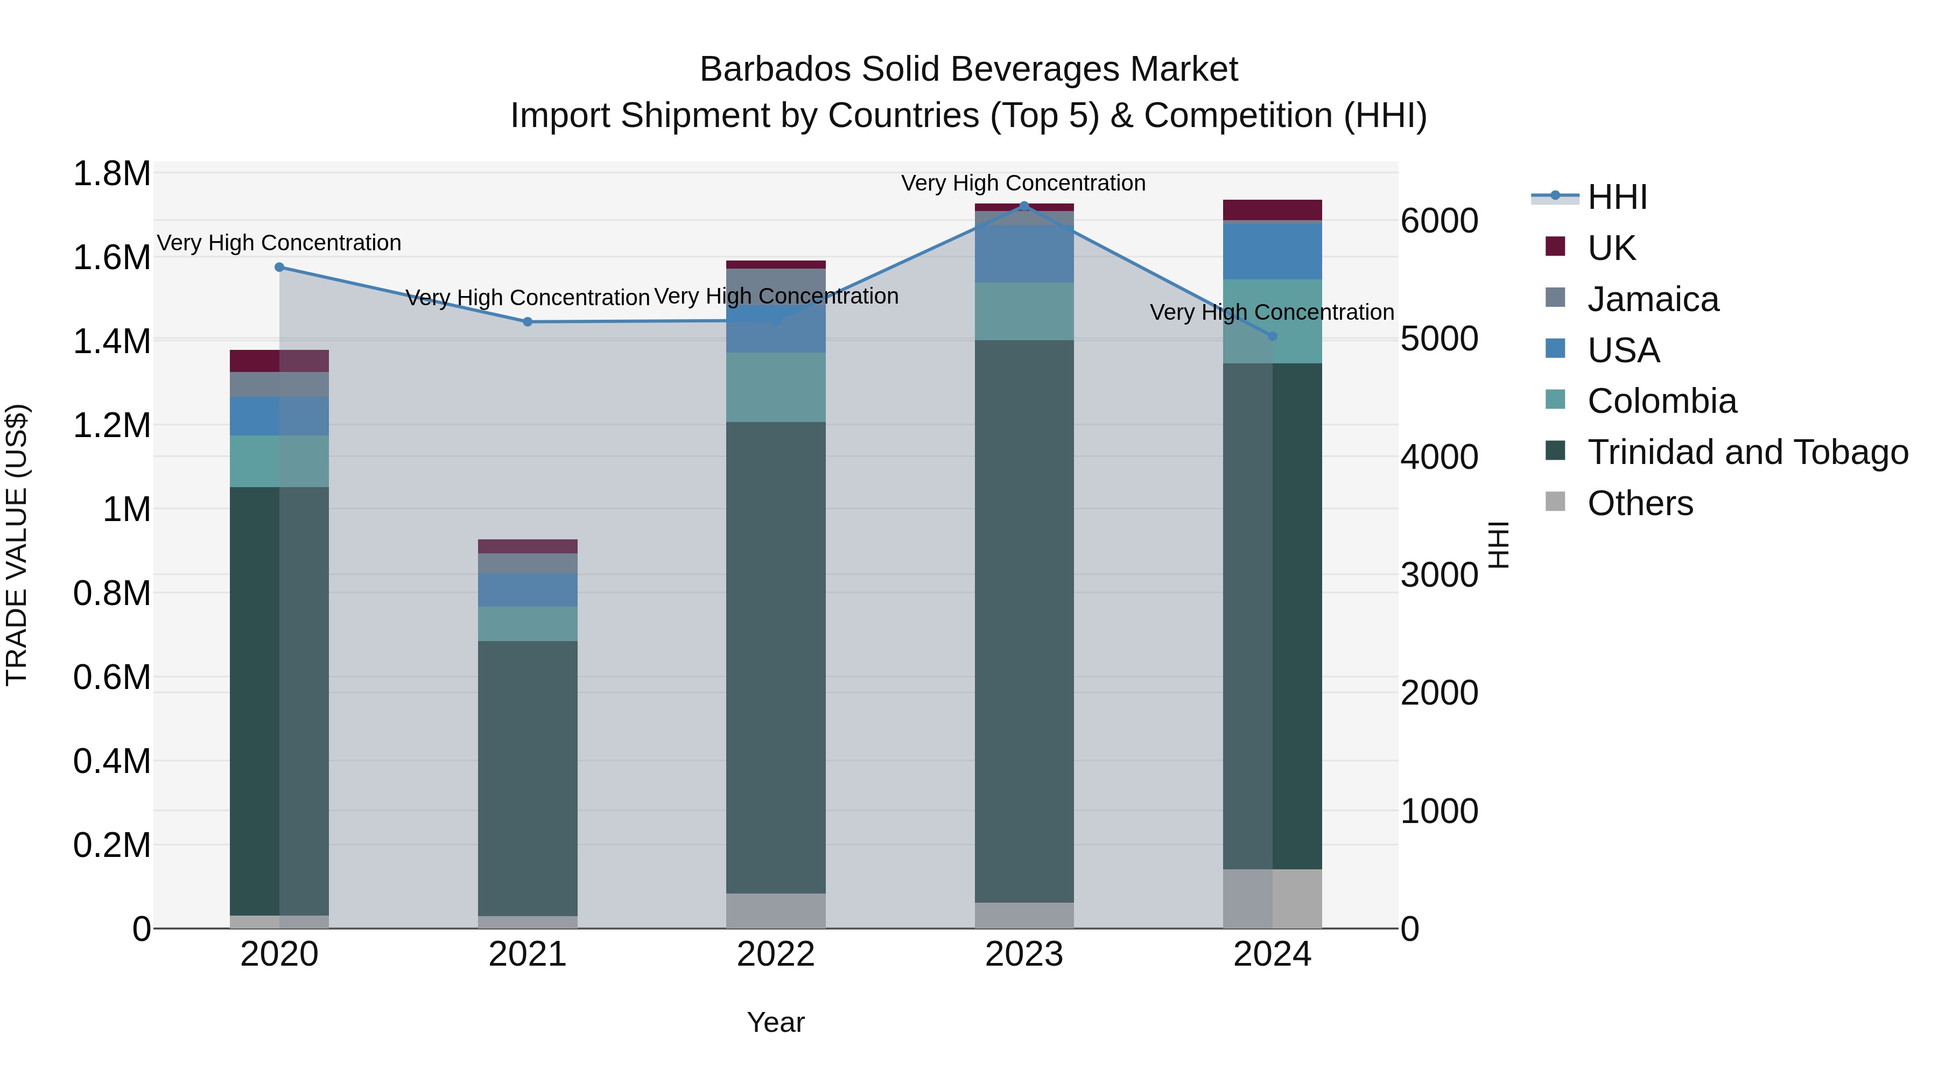Click the Colombia teal legend swatch
Image resolution: width=1938 pixels, height=1090 pixels.
[x=1555, y=399]
